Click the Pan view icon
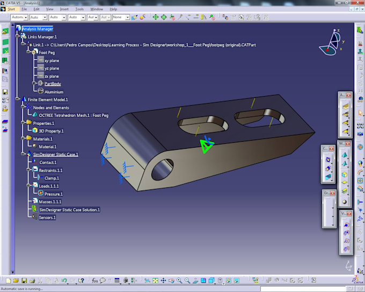This screenshot has height=292, width=365. (x=163, y=280)
